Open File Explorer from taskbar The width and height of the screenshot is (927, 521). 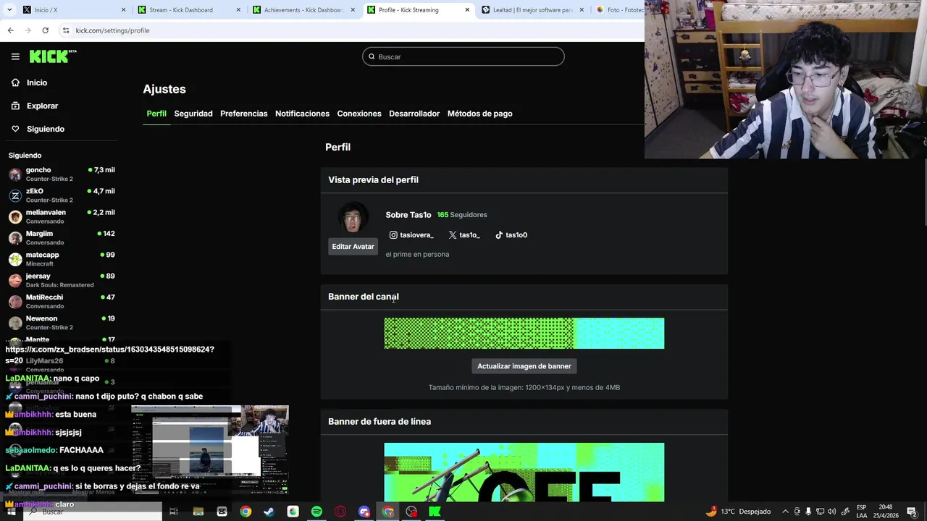click(198, 512)
